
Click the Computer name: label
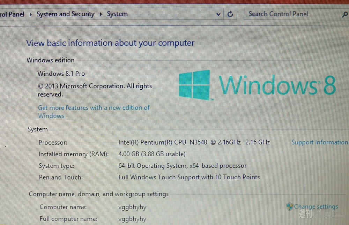[x=63, y=207]
